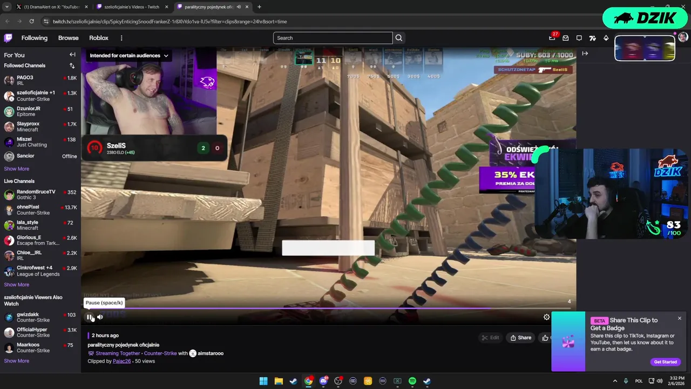Open user avatar menu in top right
This screenshot has width=691, height=389.
(683, 37)
